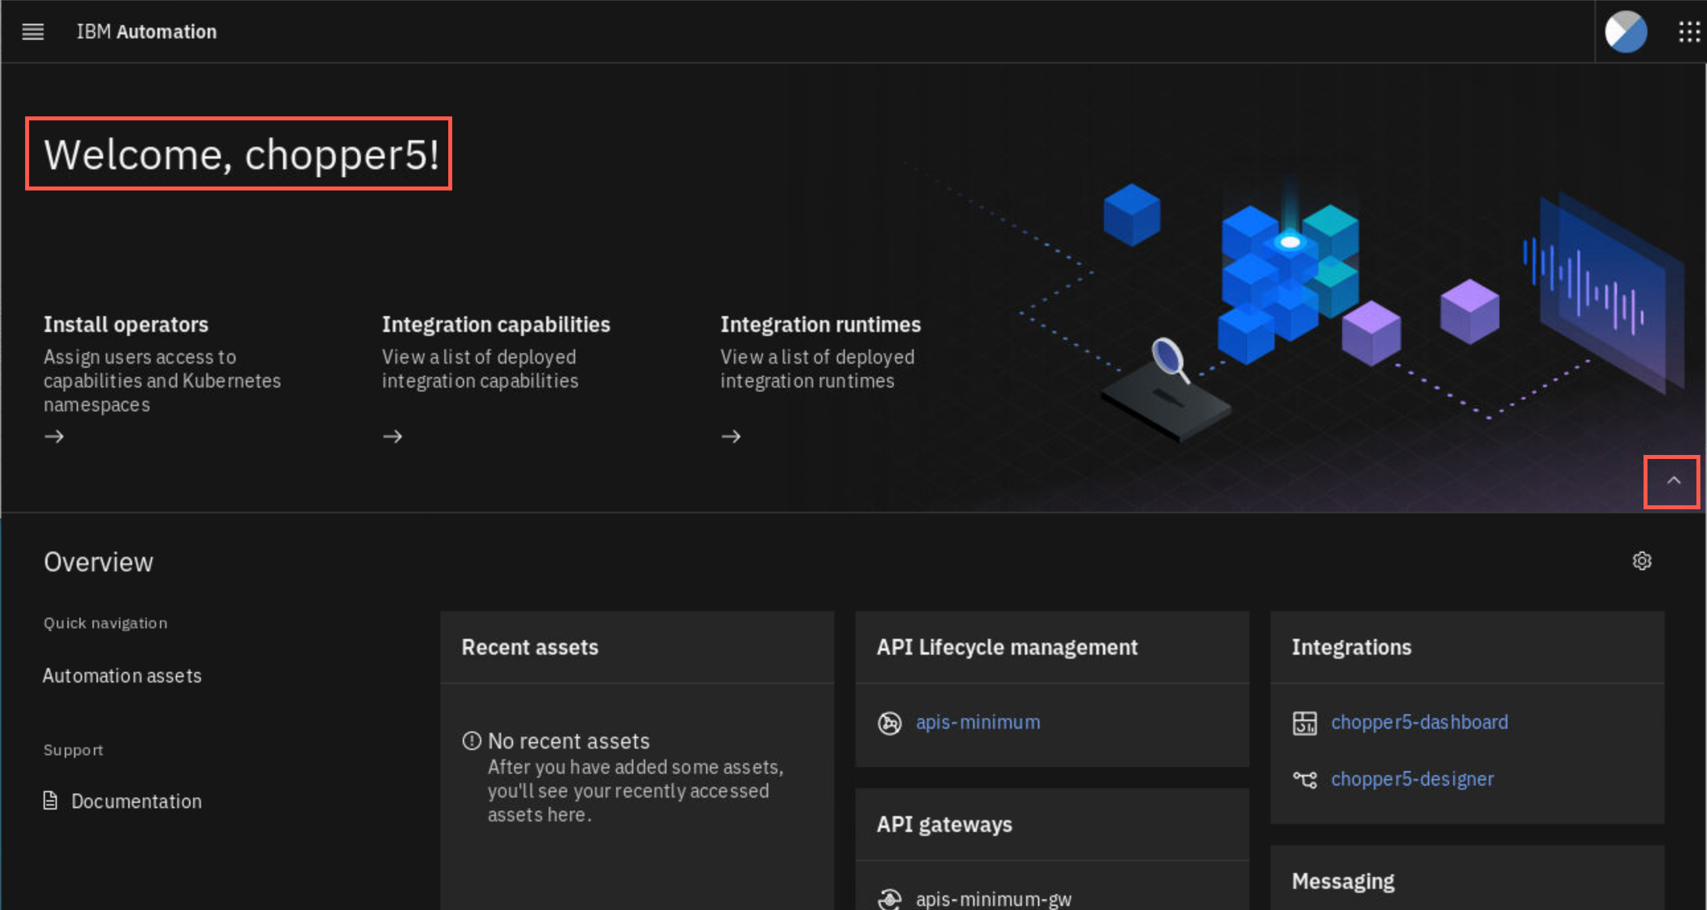The image size is (1707, 910).
Task: Click the Support label
Action: click(73, 749)
